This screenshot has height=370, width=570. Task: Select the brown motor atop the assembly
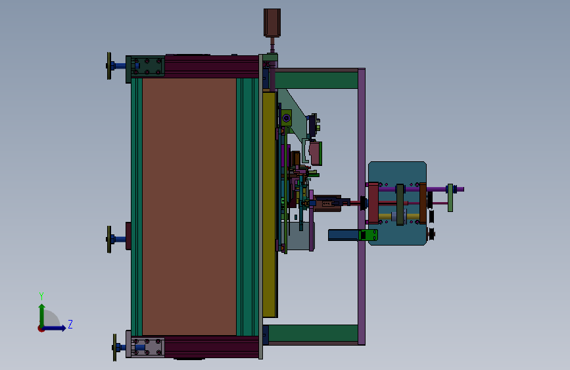point(272,22)
